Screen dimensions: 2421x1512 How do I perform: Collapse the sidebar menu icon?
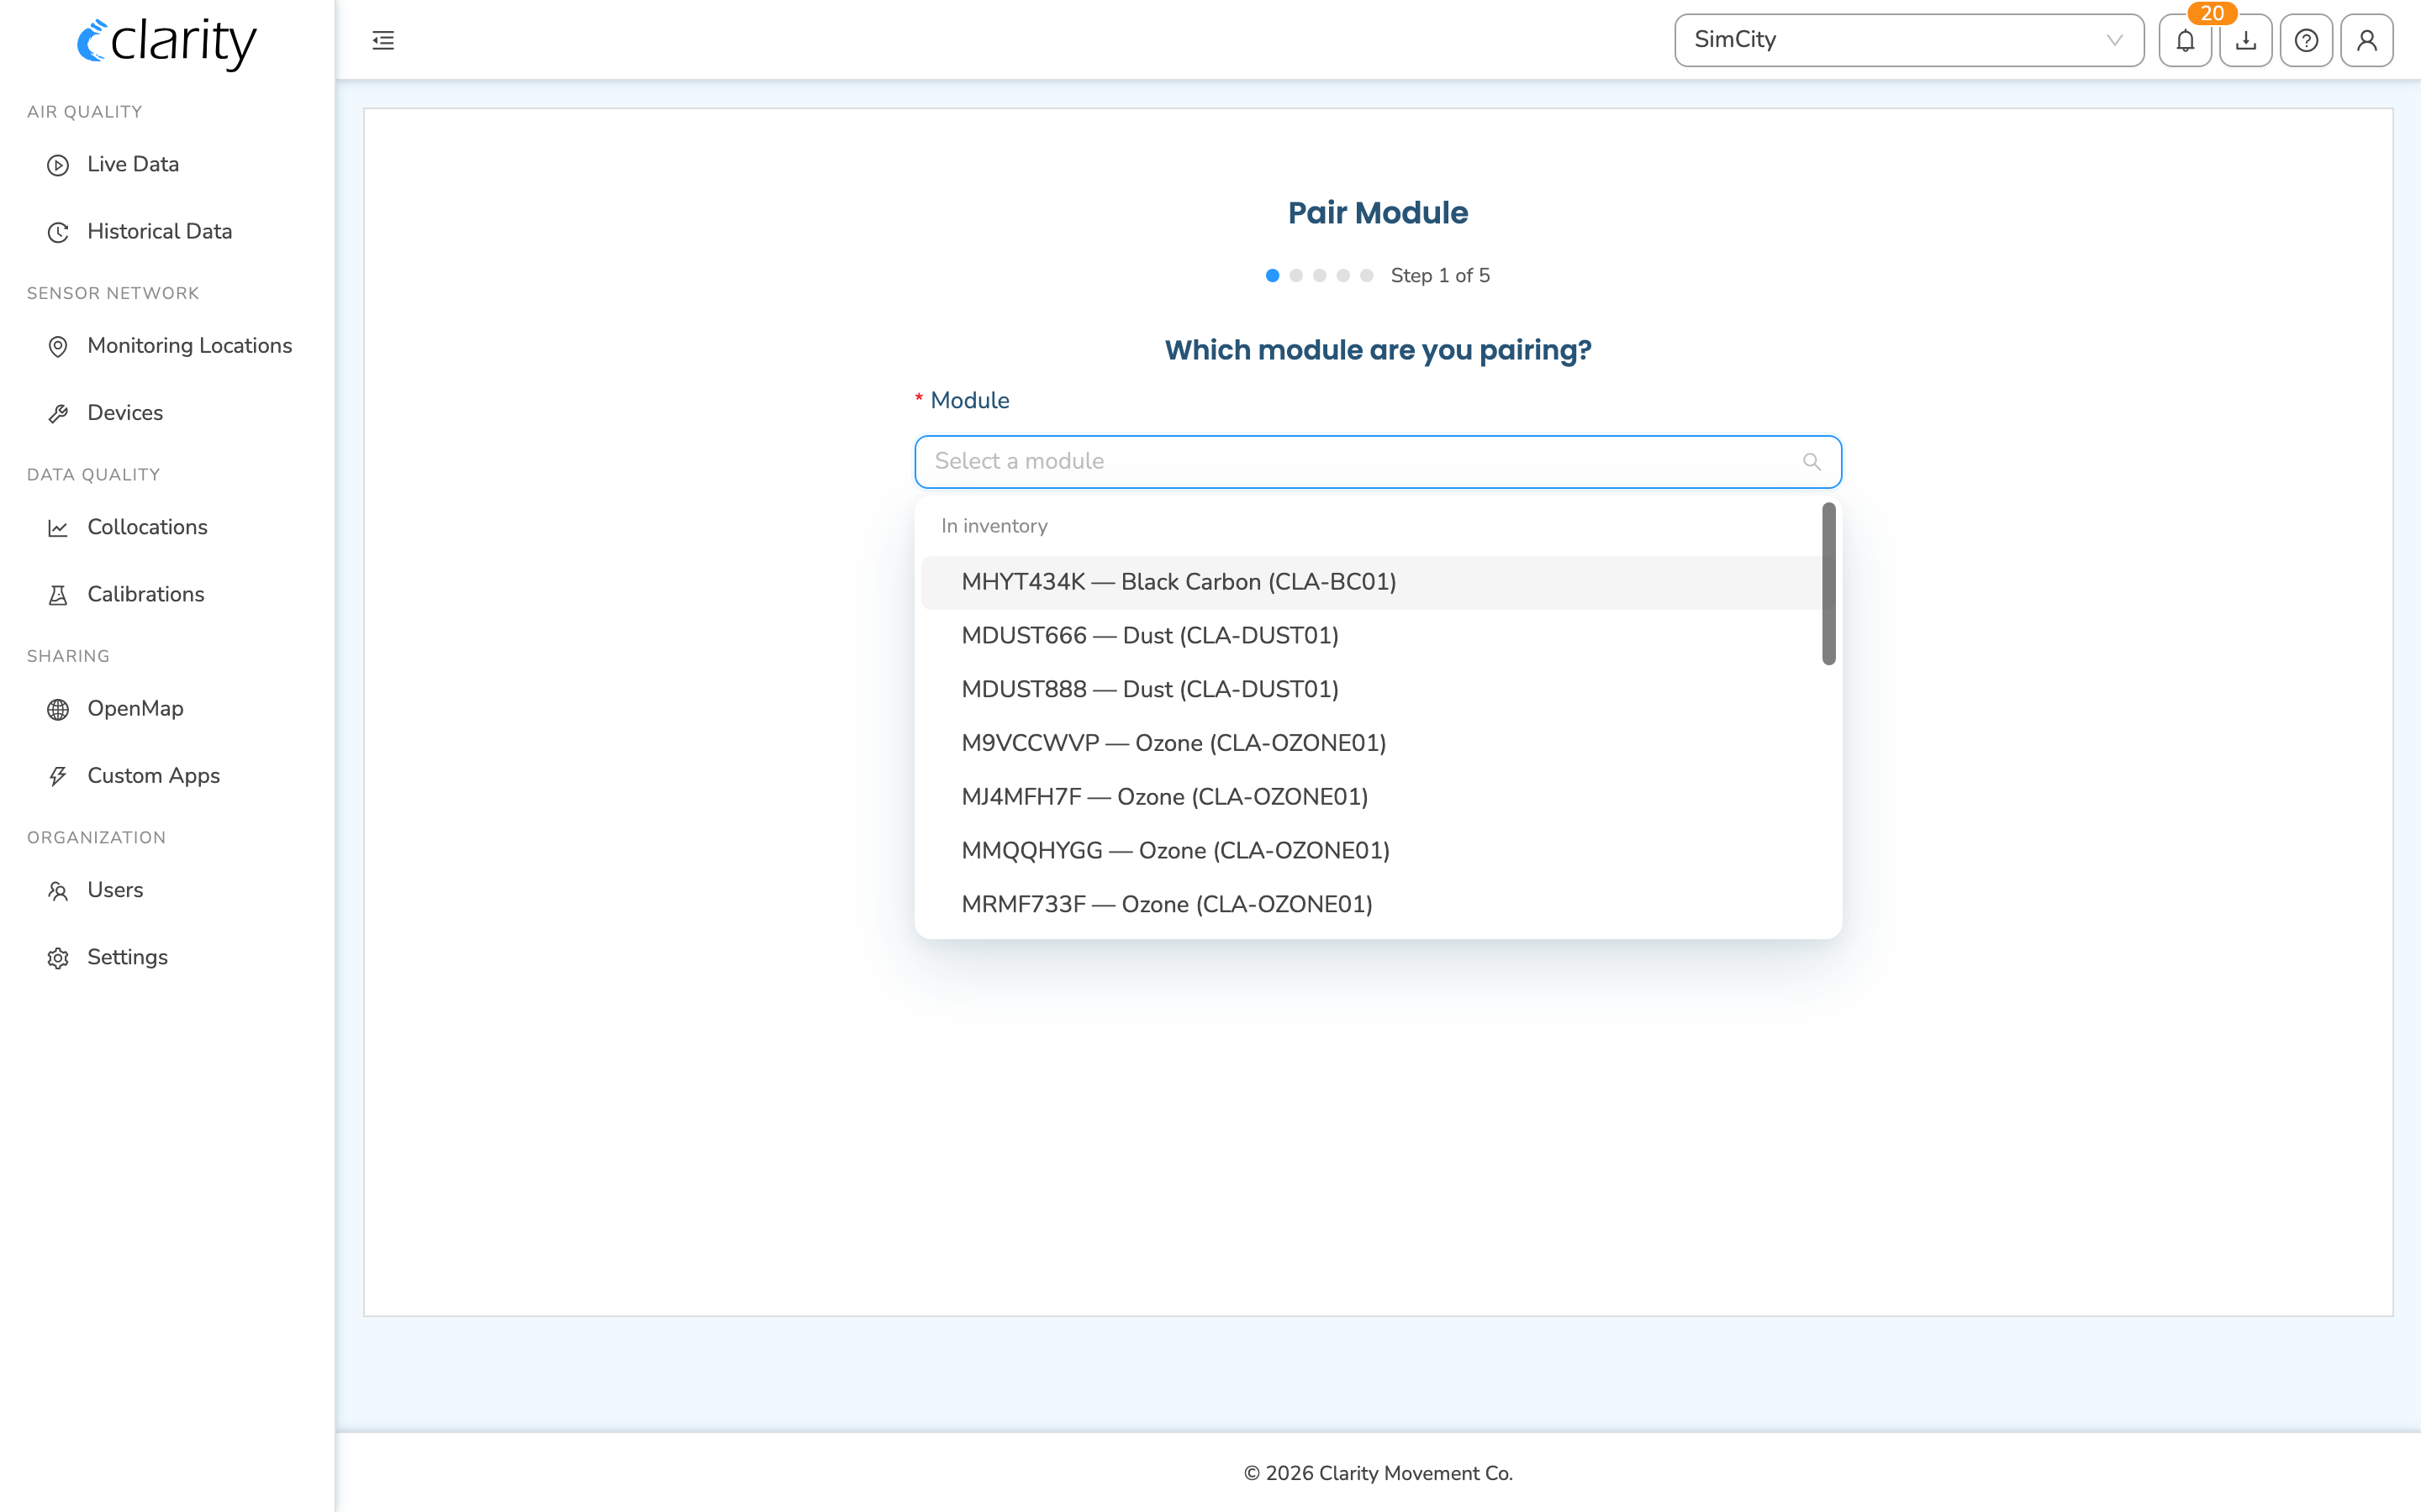[x=383, y=40]
